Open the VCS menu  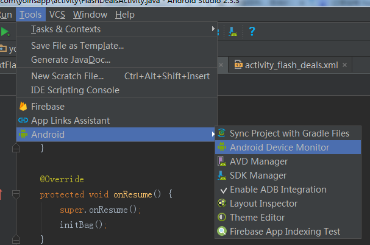(57, 15)
